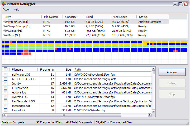The width and height of the screenshot is (190, 126).
Task: Sort by File System column header
Action: [x=52, y=17]
